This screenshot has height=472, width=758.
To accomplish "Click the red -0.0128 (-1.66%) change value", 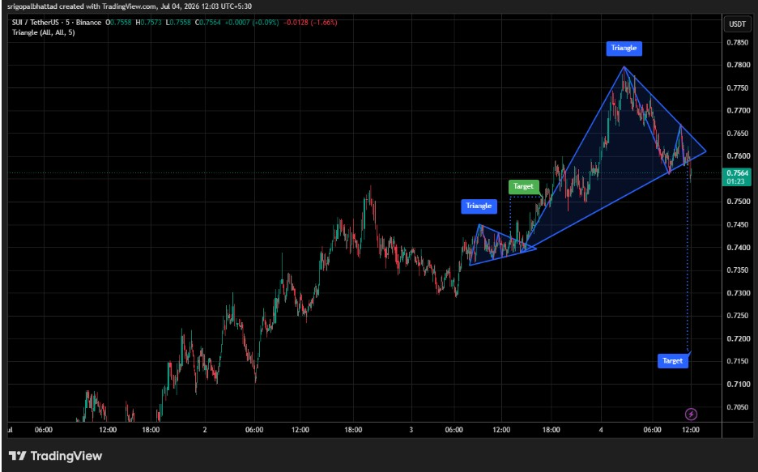I will [310, 22].
